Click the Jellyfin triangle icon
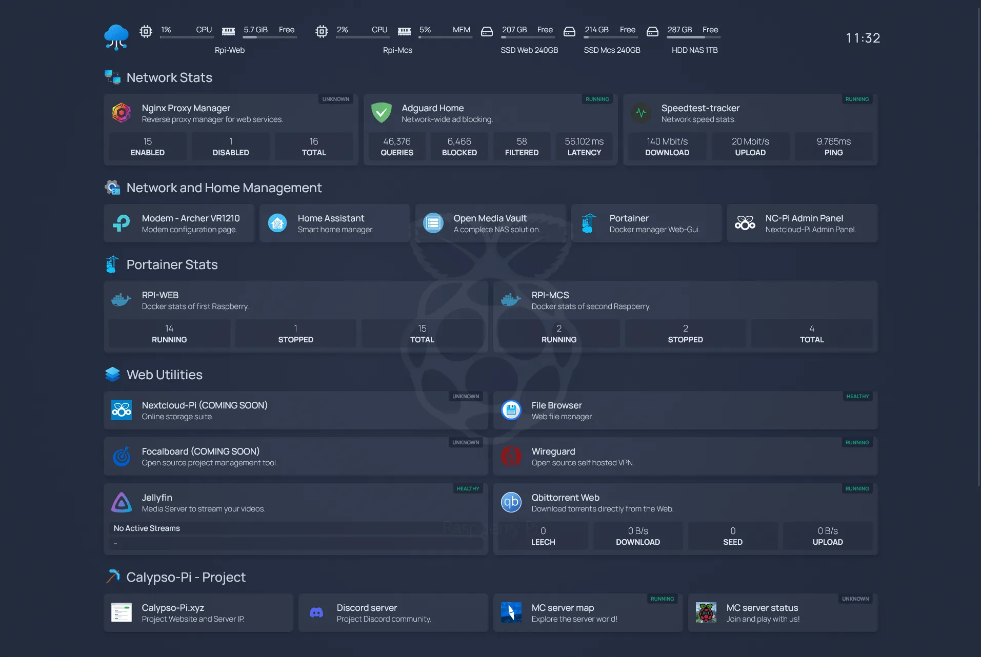The image size is (981, 657). (x=122, y=502)
